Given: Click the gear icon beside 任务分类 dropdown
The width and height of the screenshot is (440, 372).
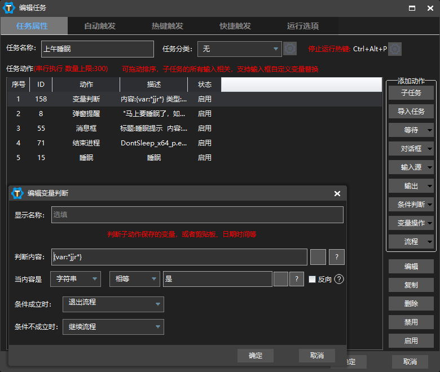Looking at the screenshot, I should point(290,49).
